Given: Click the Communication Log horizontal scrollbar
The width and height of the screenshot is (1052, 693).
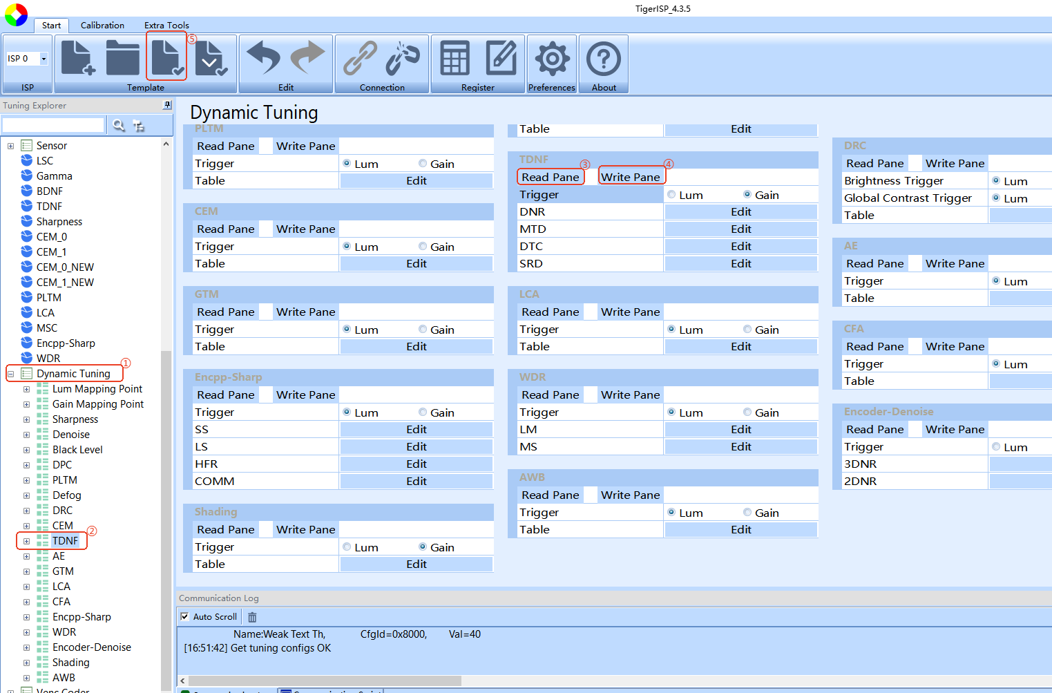Looking at the screenshot, I should (325, 681).
